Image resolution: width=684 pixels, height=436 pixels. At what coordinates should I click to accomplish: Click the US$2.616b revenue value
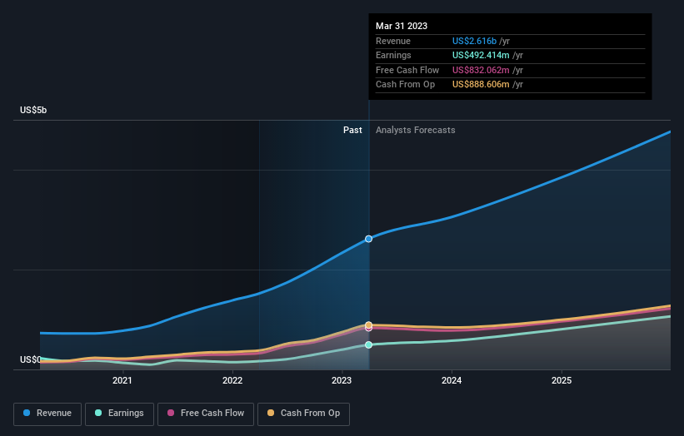coord(474,41)
